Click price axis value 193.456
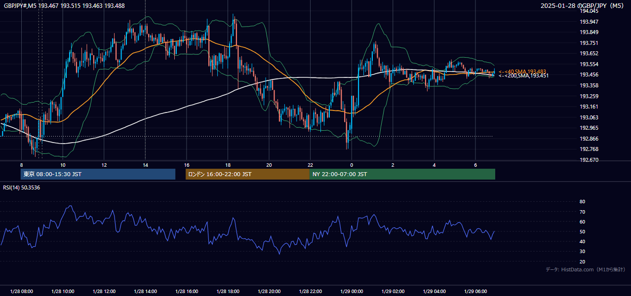This screenshot has height=296, width=631. coord(589,75)
